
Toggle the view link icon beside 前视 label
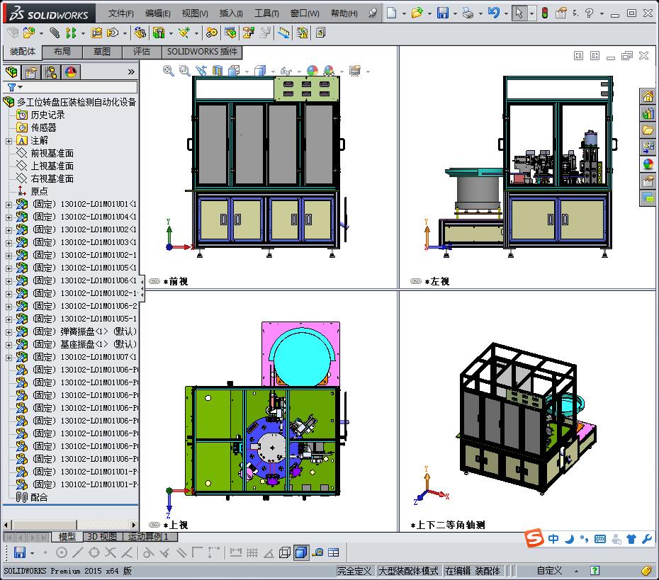[x=154, y=281]
